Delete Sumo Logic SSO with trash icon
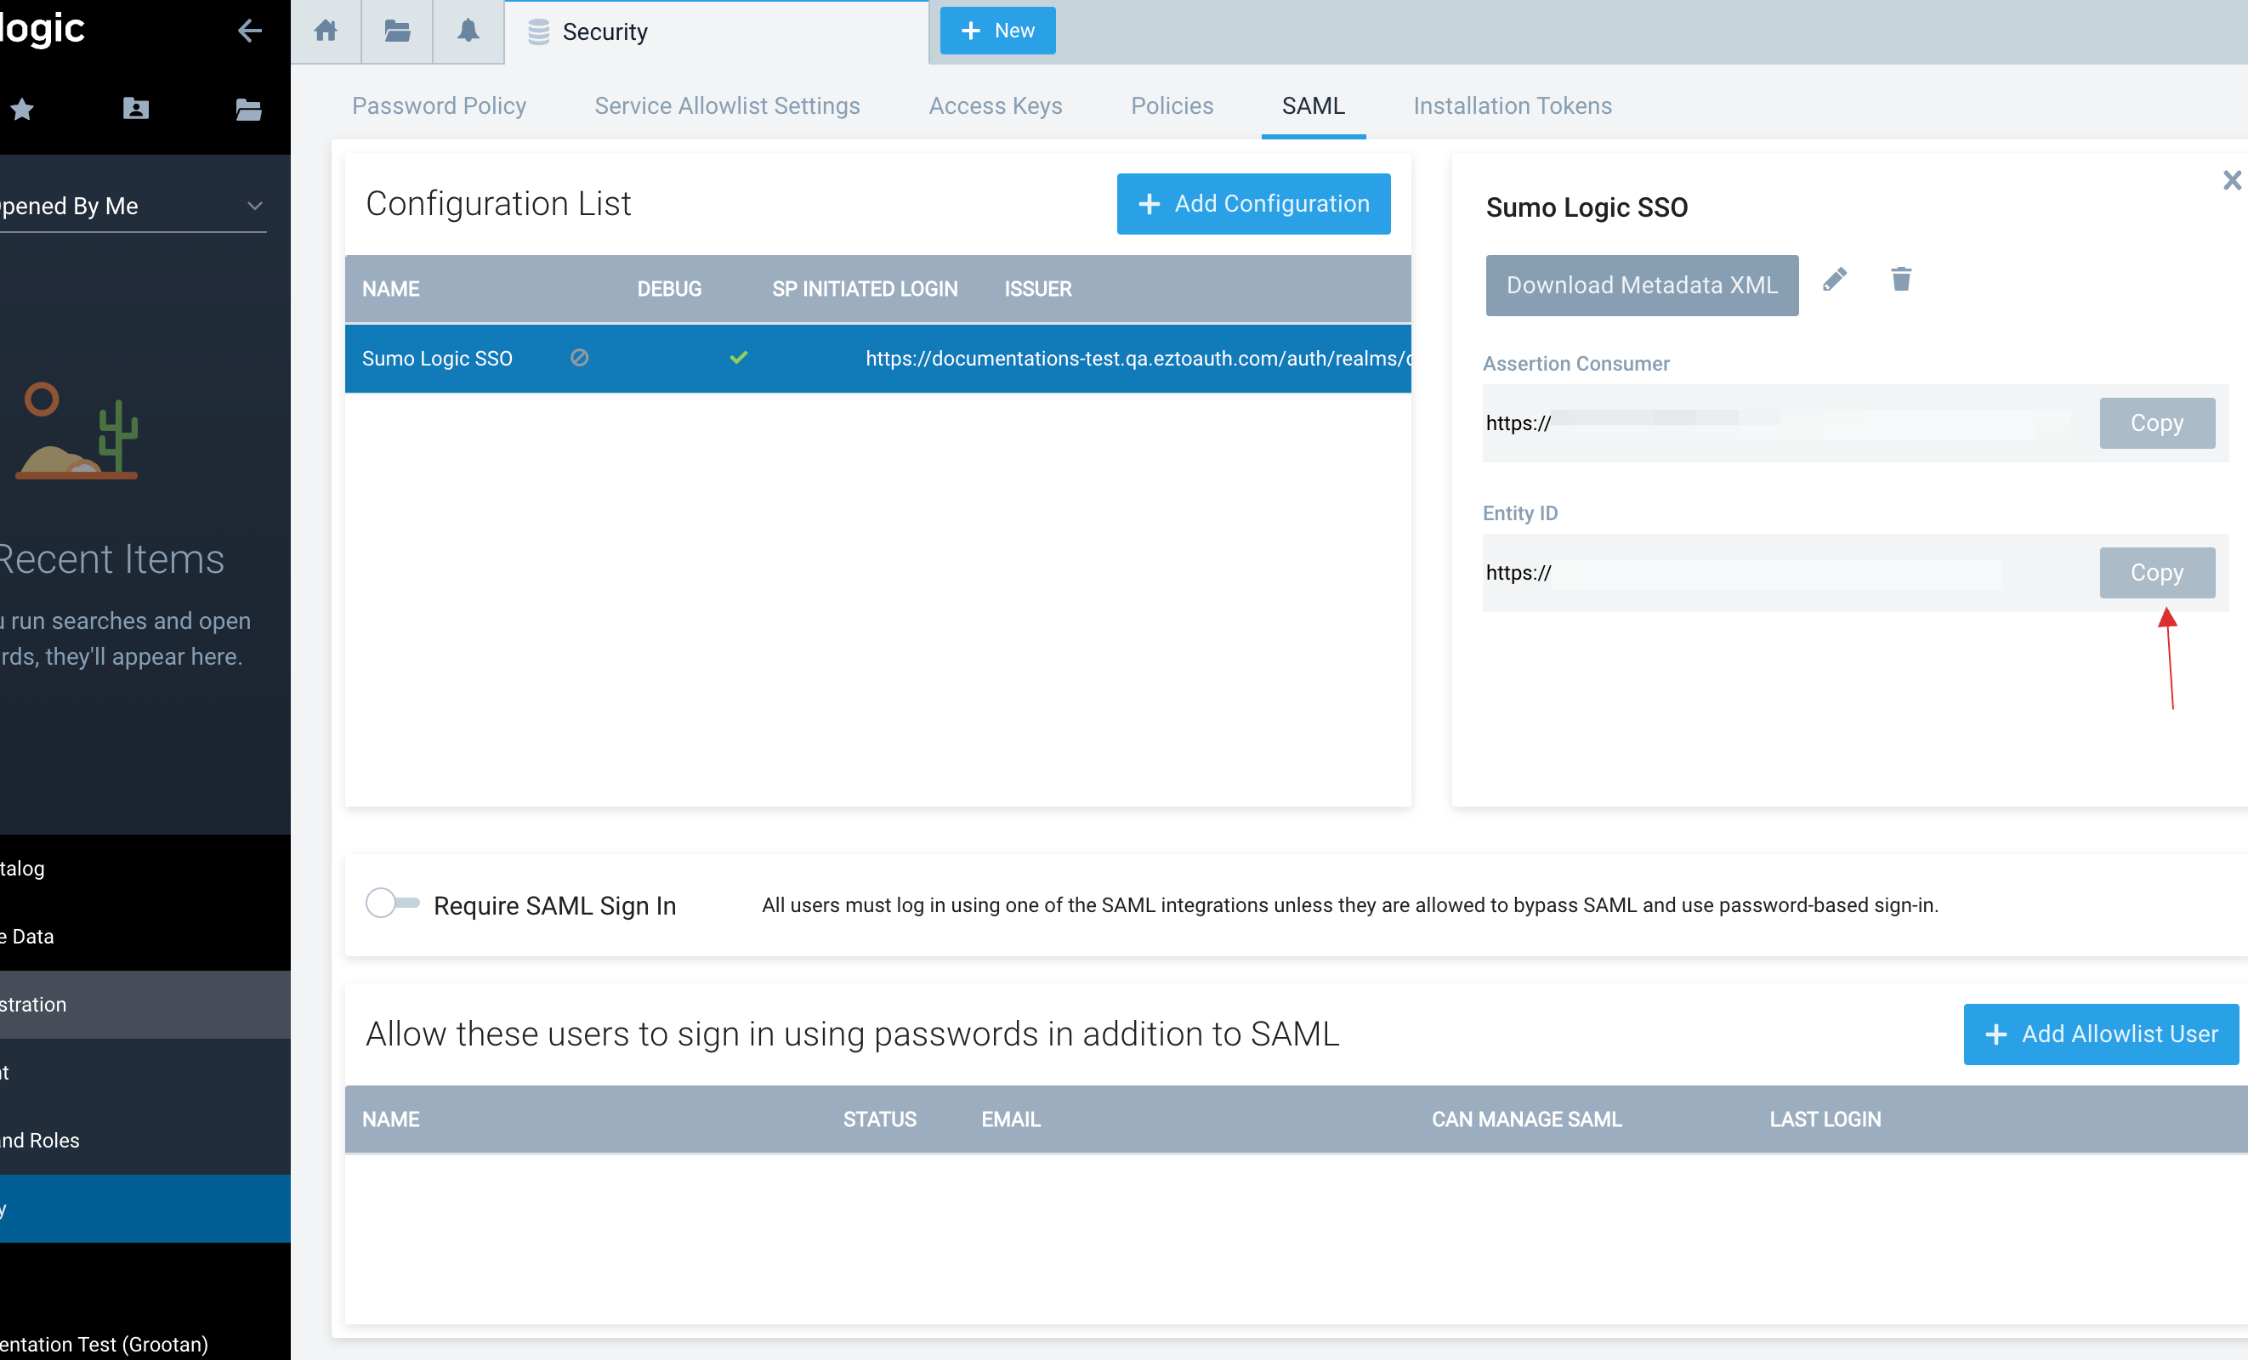Viewport: 2248px width, 1360px height. point(1901,279)
